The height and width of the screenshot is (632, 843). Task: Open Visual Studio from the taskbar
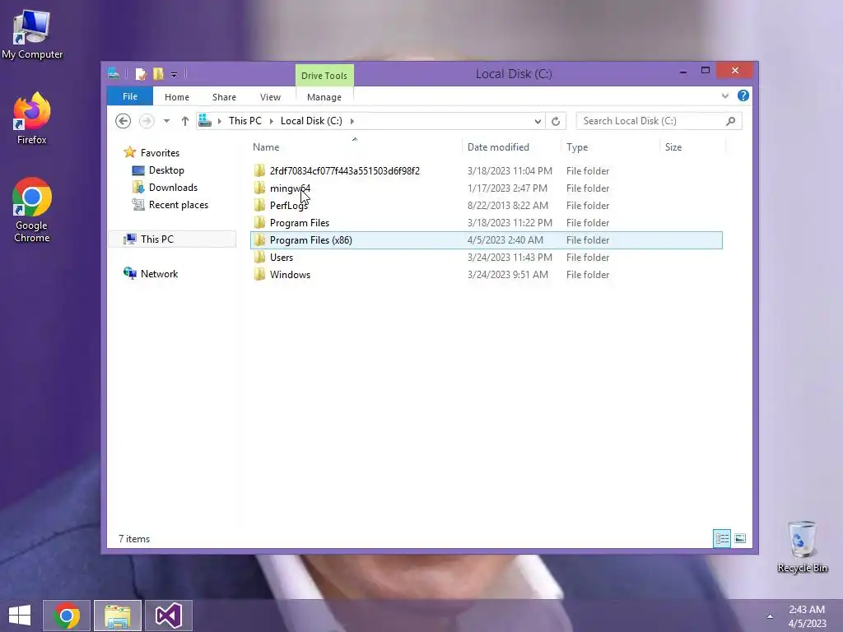[169, 616]
